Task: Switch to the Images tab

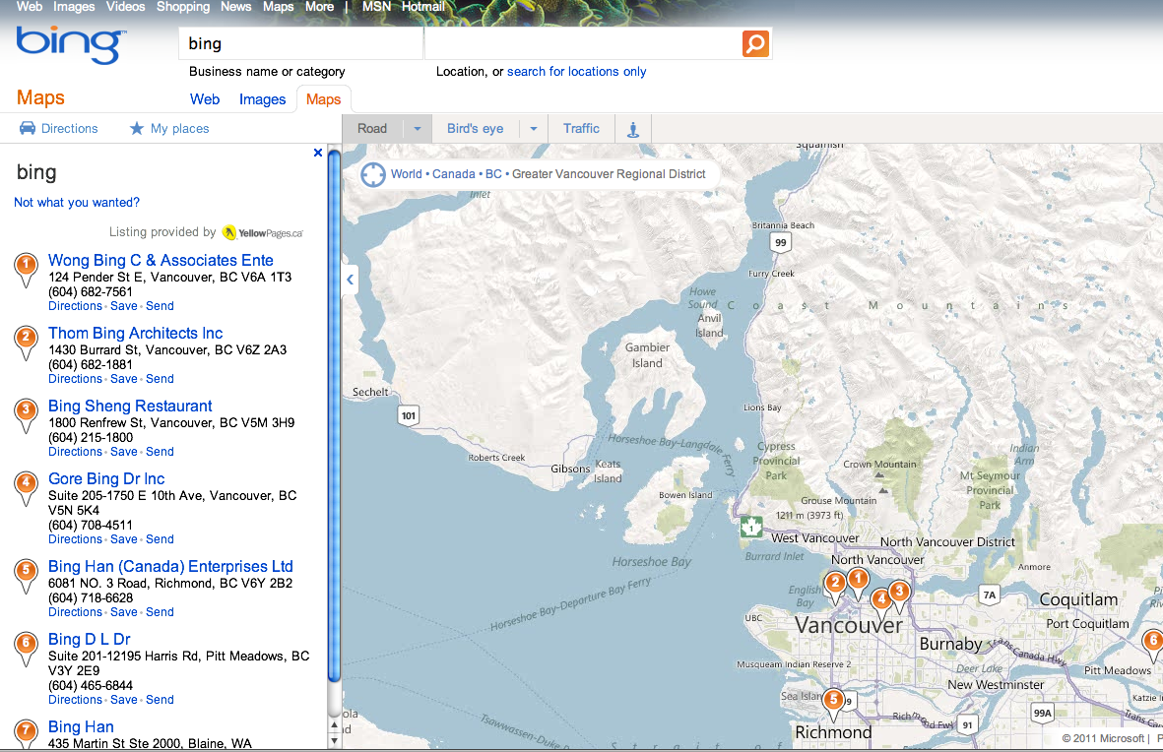Action: (262, 99)
